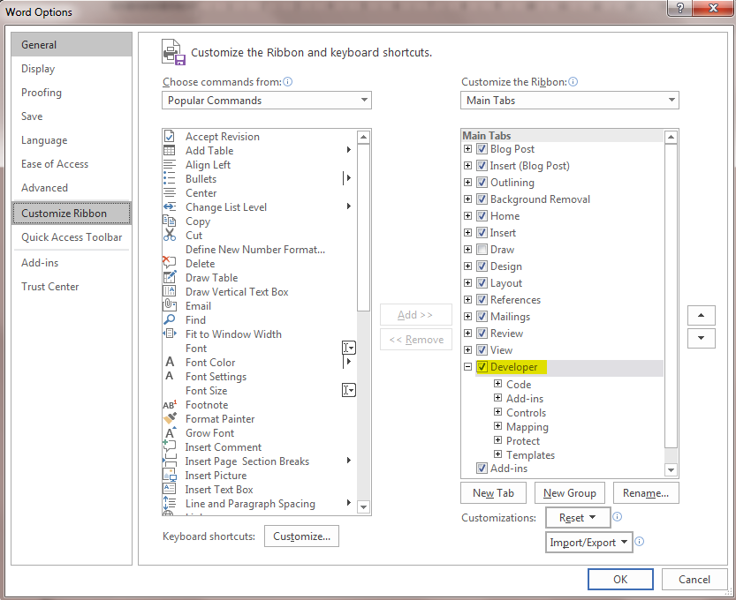Click the Line and Paragraph Spacing icon
736x600 pixels.
tap(169, 504)
